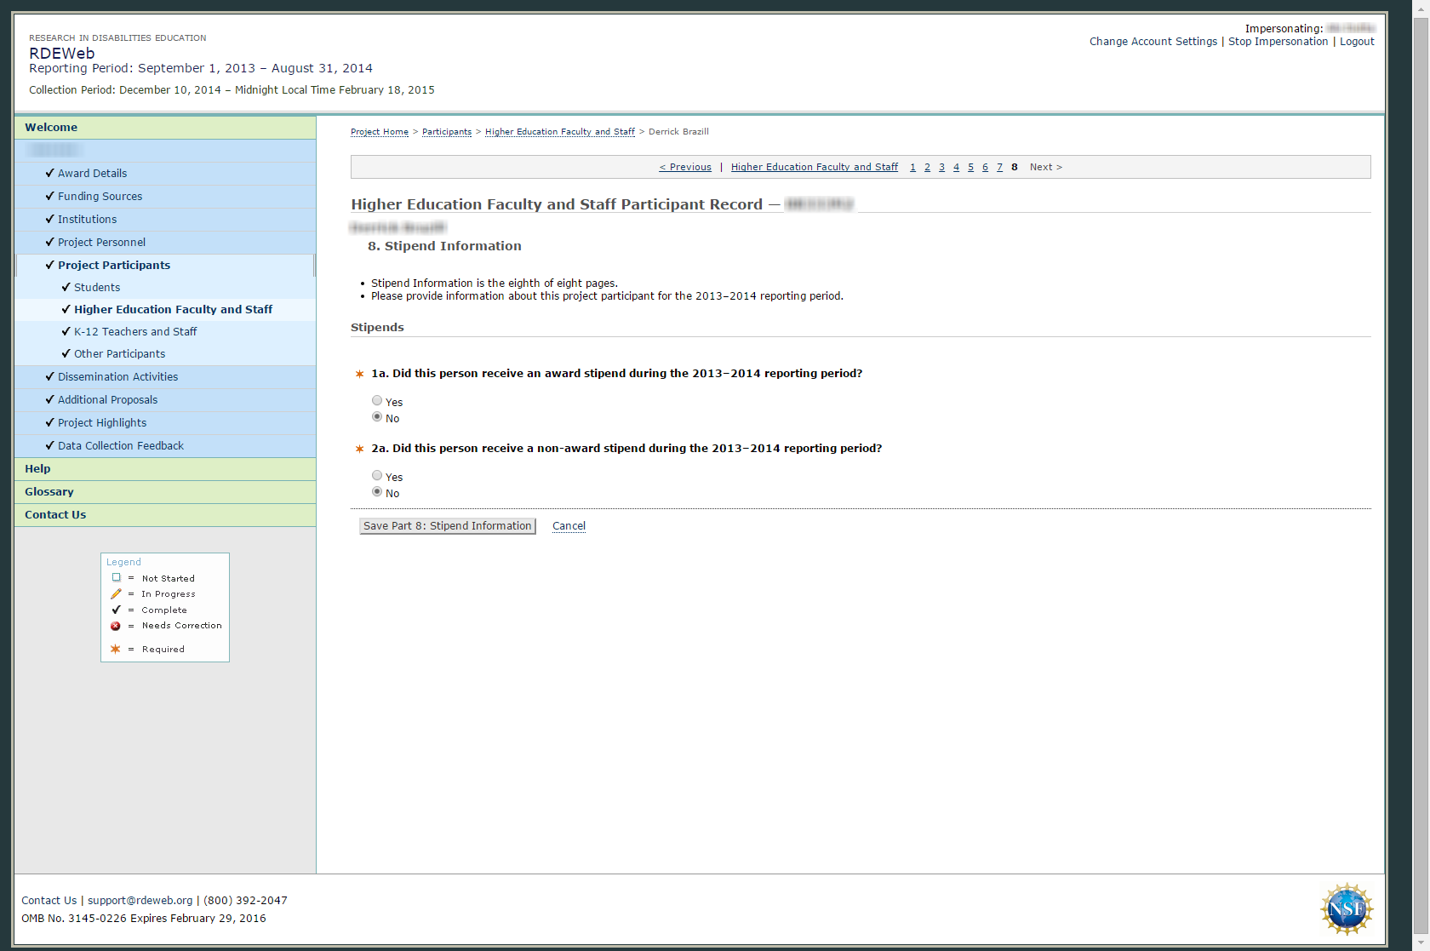Image resolution: width=1430 pixels, height=951 pixels.
Task: Open the Glossary sidebar section
Action: pos(49,491)
